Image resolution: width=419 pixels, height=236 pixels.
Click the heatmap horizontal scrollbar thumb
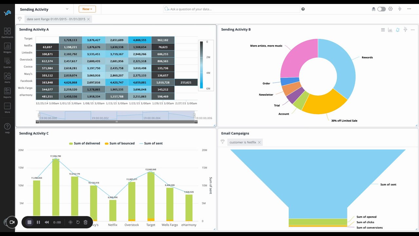[117, 122]
